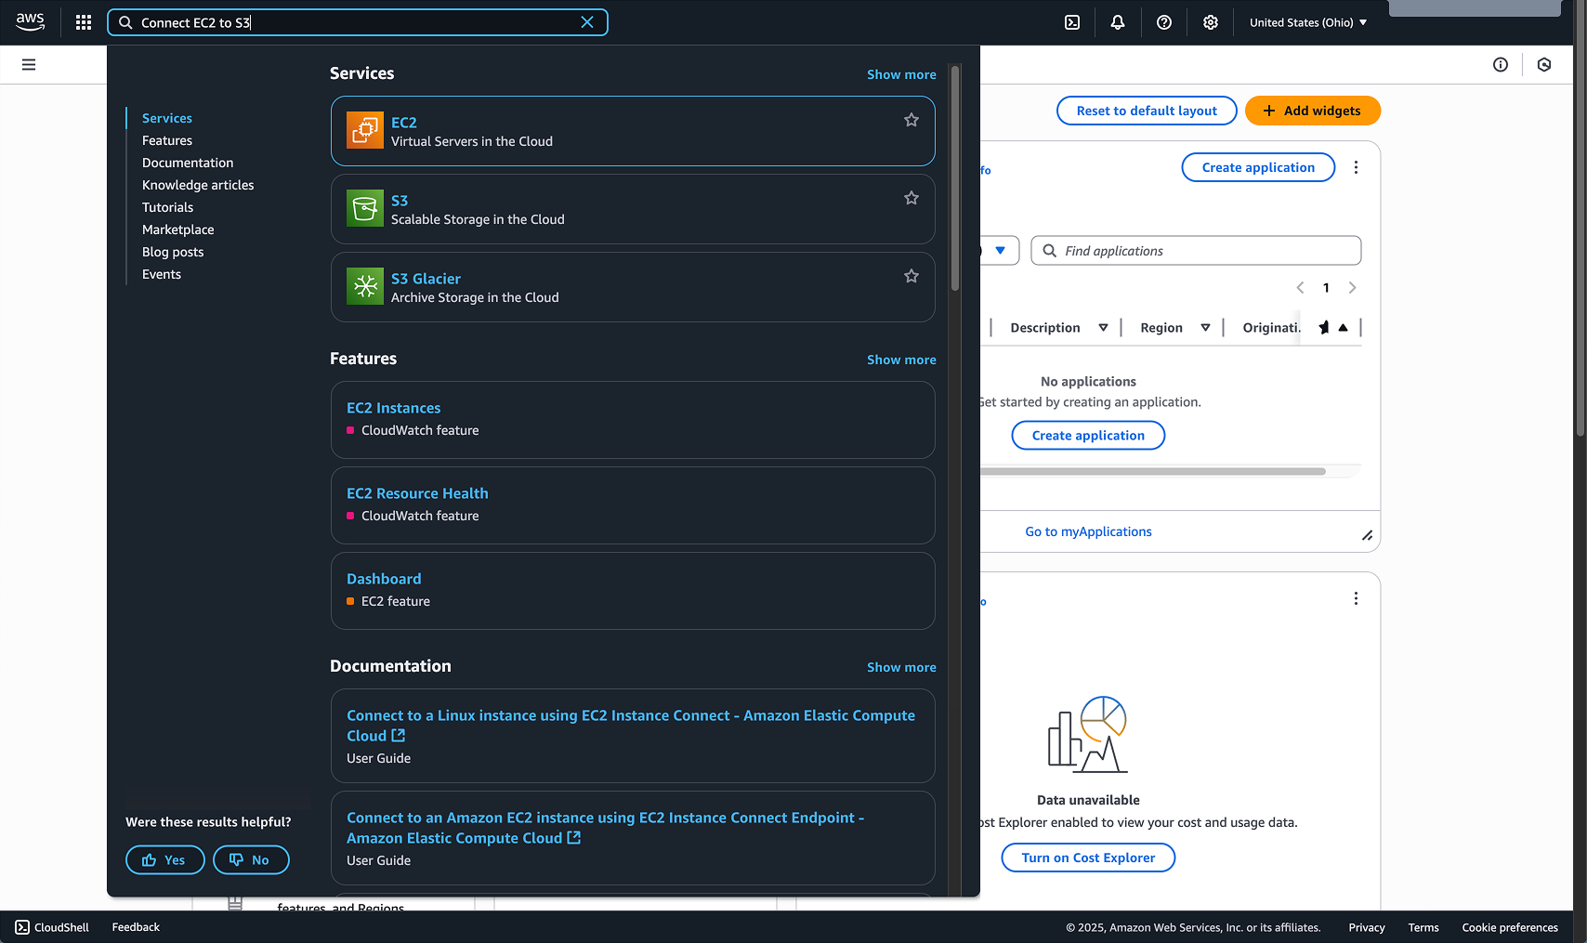The height and width of the screenshot is (943, 1587).
Task: Clear the search box with X icon
Action: point(587,22)
